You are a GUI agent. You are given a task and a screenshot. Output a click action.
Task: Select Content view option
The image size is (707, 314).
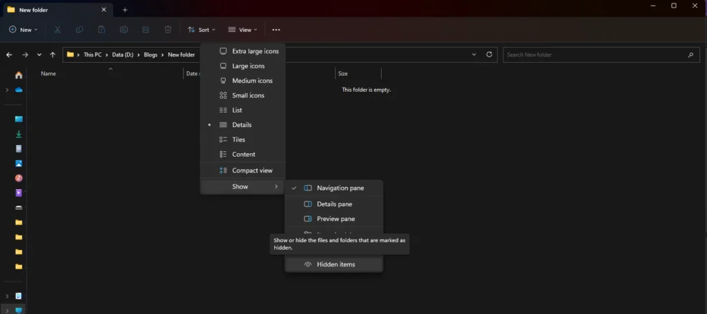point(242,154)
